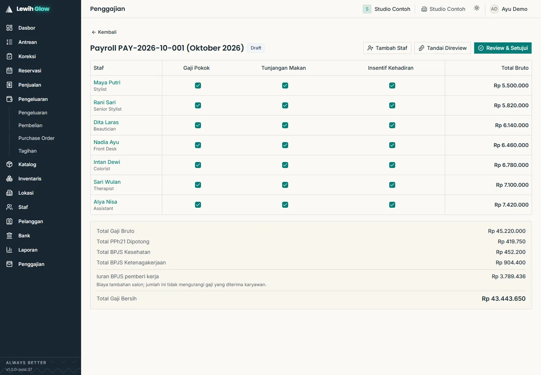Click the Tandai Direview button
The height and width of the screenshot is (375, 541).
click(x=443, y=48)
